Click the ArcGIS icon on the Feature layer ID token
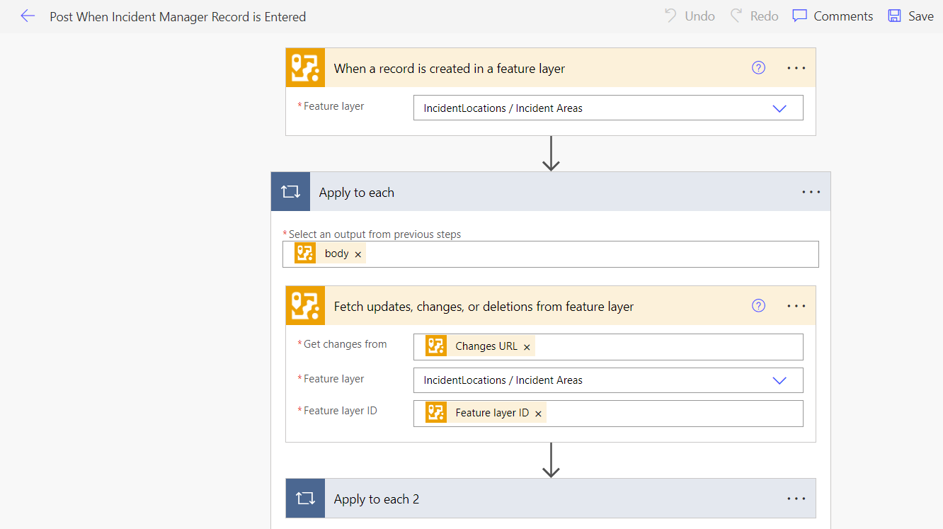The height and width of the screenshot is (529, 943). tap(436, 413)
